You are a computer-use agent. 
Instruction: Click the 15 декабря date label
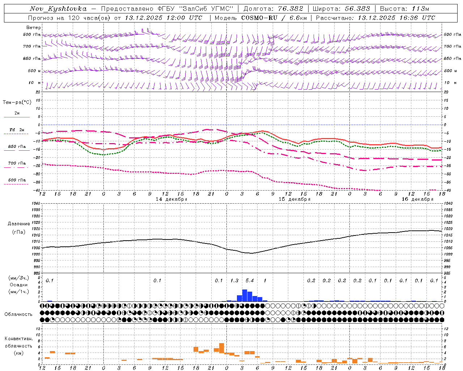(x=294, y=199)
